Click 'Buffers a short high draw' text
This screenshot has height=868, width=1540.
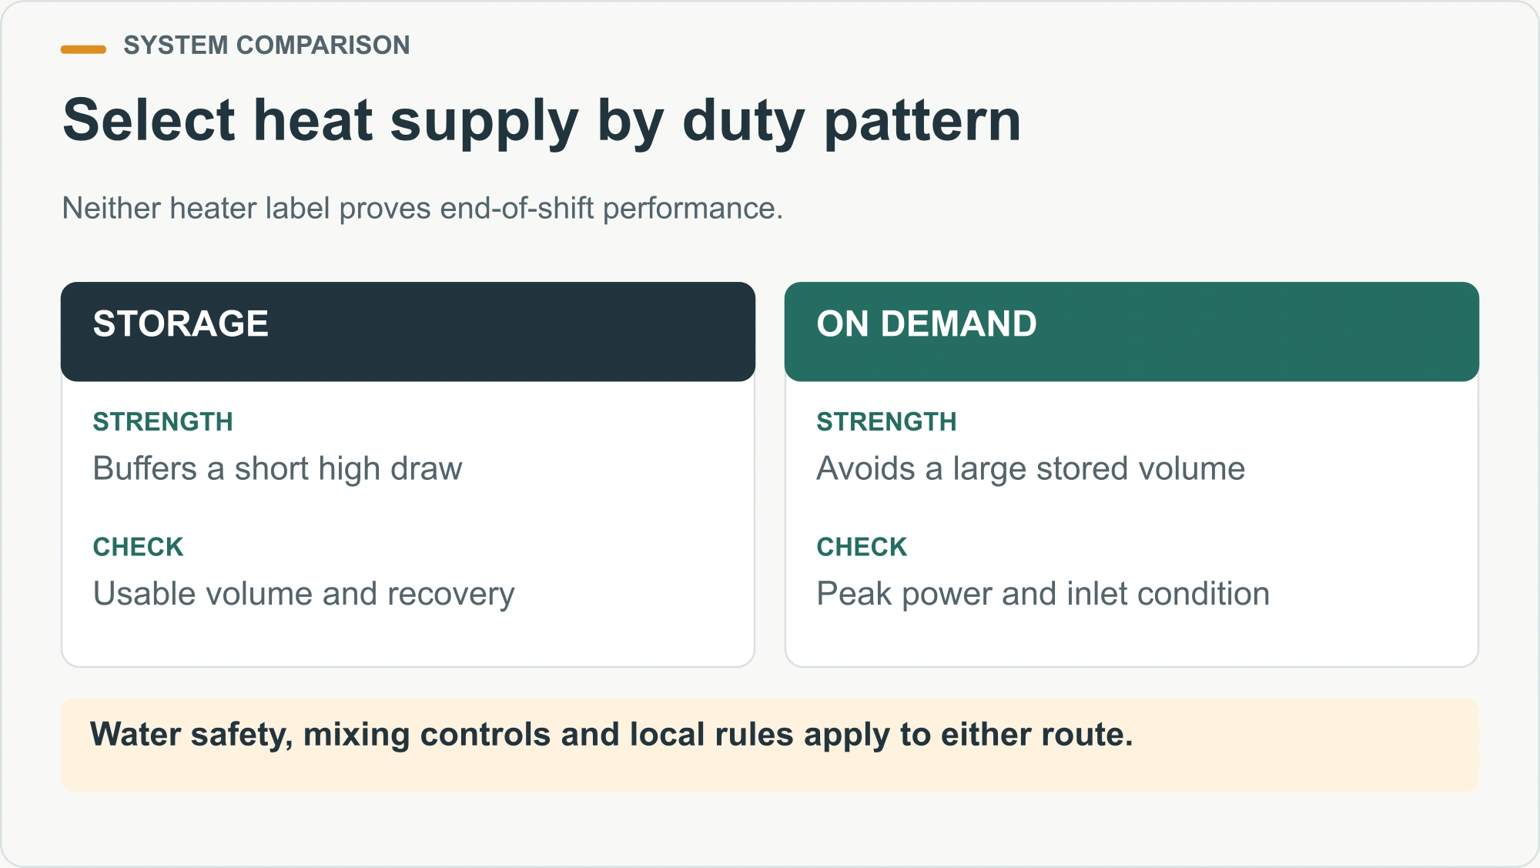coord(277,469)
